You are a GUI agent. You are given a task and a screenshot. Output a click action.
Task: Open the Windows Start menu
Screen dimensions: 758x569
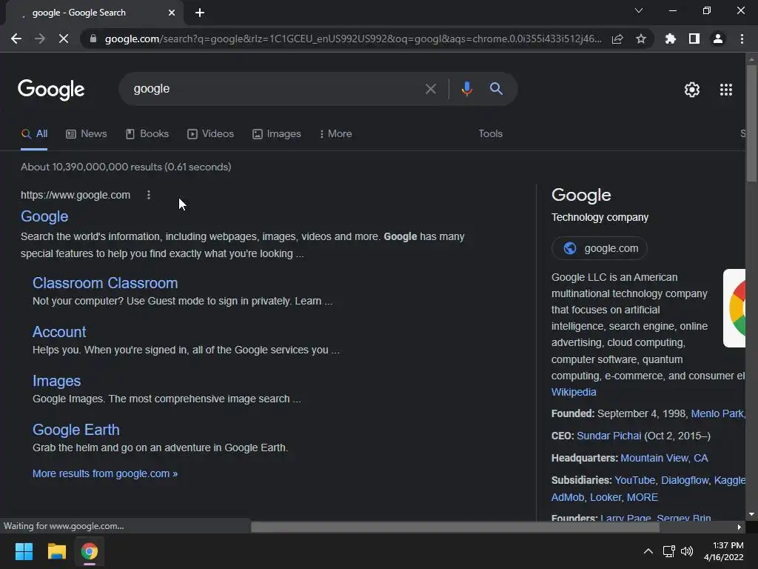pyautogui.click(x=24, y=551)
